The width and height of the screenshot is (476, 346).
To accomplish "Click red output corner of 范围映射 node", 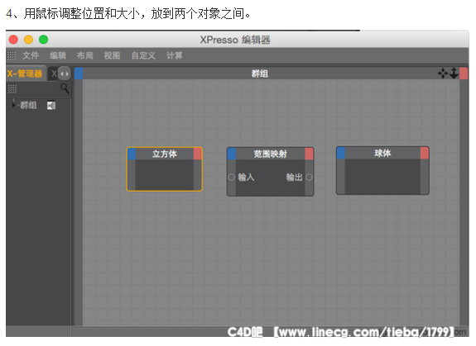I will [309, 154].
